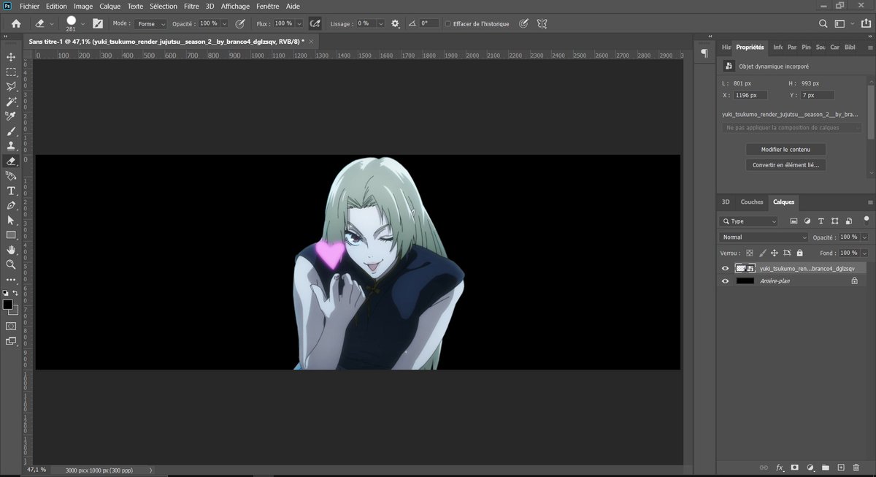Open the layer Fond percentage dropdown
Image resolution: width=876 pixels, height=477 pixels.
(x=865, y=253)
